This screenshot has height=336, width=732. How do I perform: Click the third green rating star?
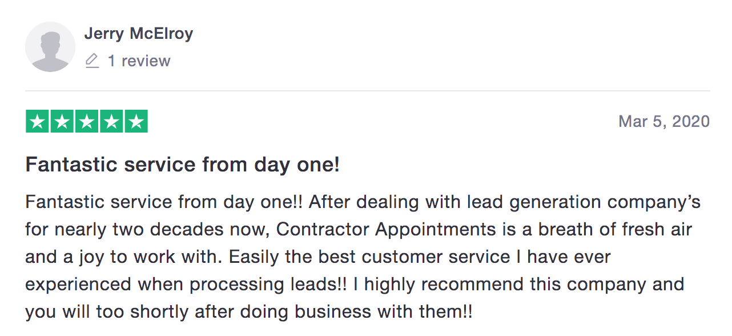point(87,121)
